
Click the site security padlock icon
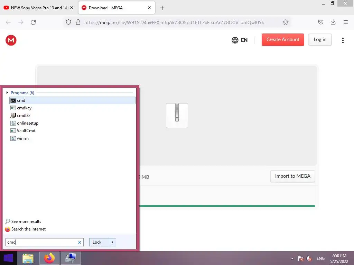coord(78,22)
